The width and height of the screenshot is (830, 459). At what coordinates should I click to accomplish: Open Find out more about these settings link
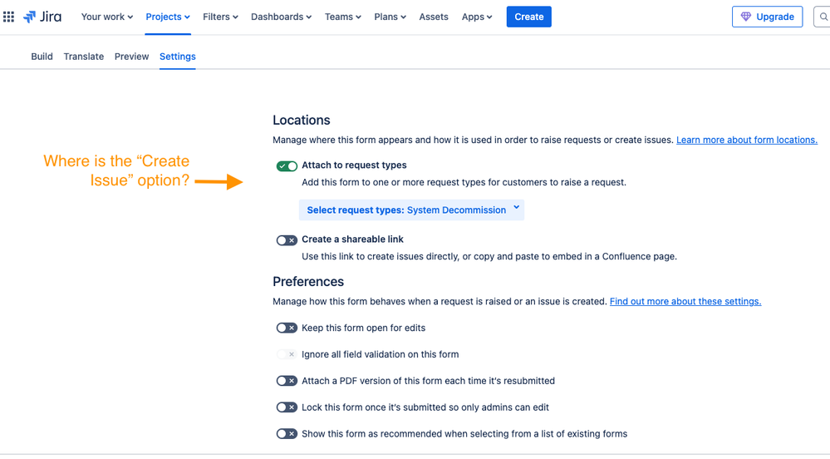tap(685, 301)
